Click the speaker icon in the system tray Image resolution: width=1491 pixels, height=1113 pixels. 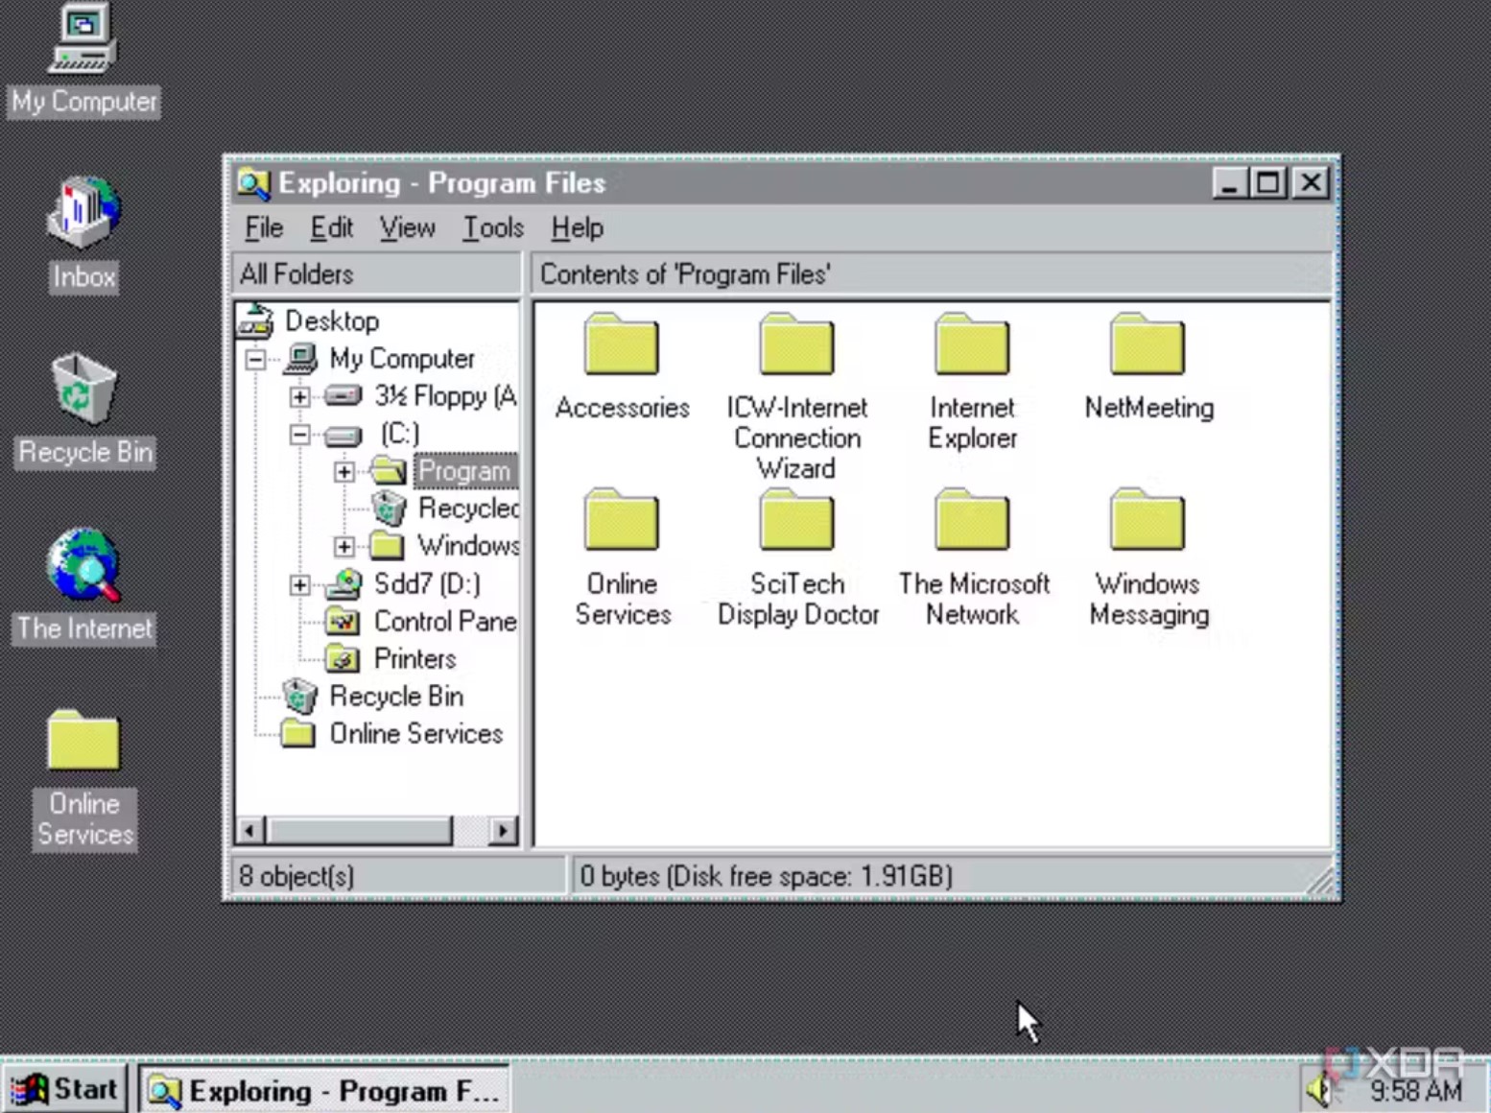click(x=1321, y=1089)
